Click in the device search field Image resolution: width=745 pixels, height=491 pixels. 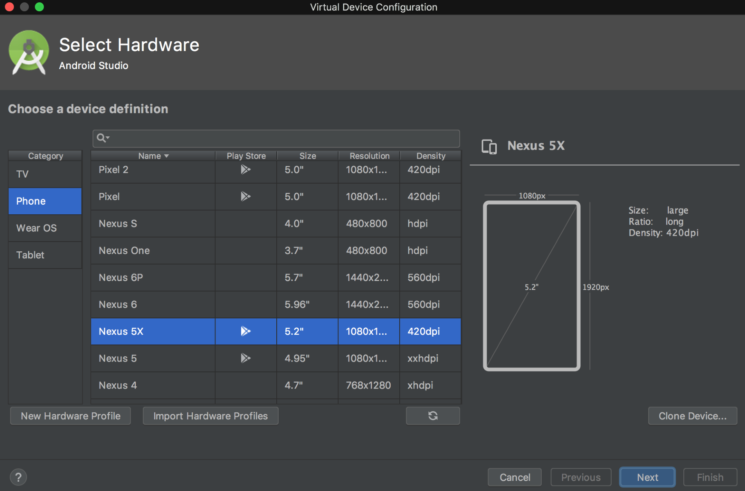pos(276,138)
